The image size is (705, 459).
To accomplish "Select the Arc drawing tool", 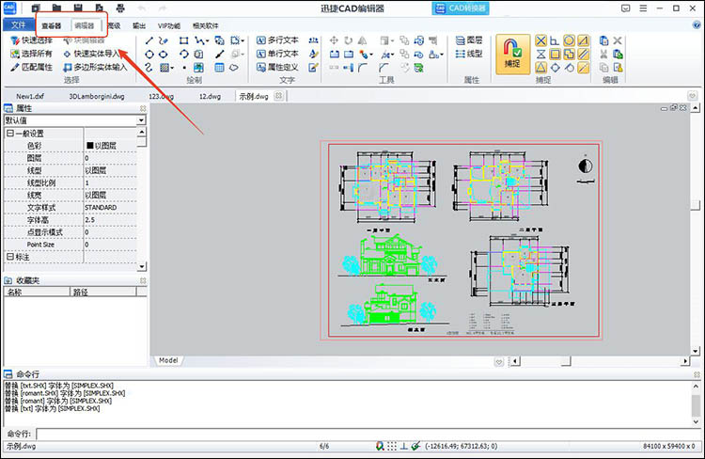I will pos(183,55).
